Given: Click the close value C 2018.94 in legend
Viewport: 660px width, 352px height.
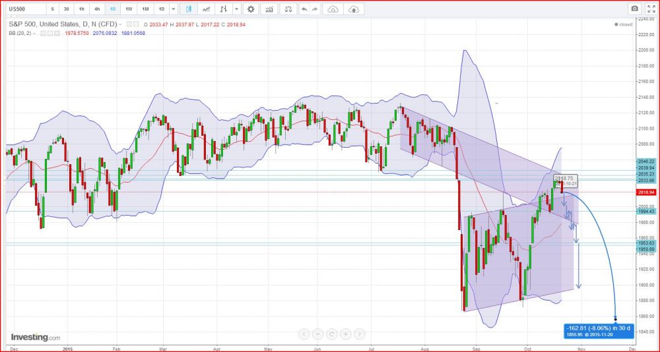Looking at the screenshot, I should point(234,25).
